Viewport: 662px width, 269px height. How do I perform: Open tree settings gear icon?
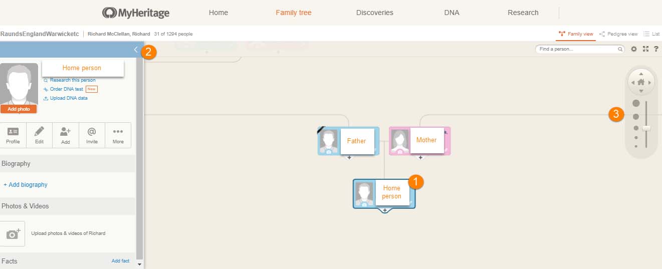coord(634,49)
